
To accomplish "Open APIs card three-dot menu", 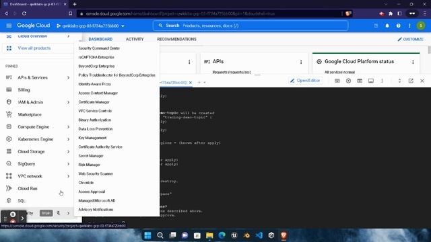I will (x=301, y=62).
